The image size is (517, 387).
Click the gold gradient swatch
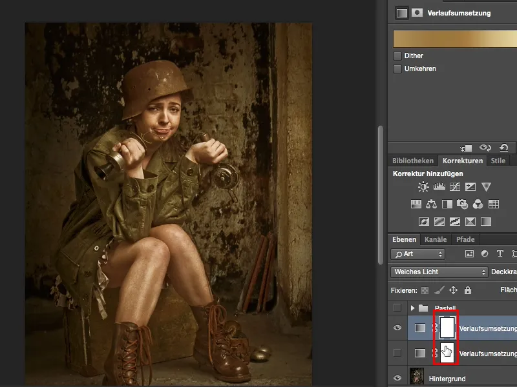[452, 39]
